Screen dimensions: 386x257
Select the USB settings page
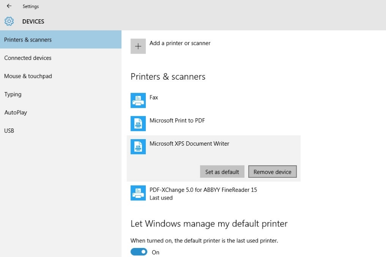[x=9, y=131]
